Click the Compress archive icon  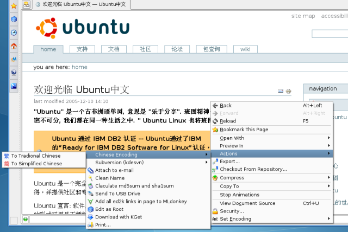(x=215, y=178)
